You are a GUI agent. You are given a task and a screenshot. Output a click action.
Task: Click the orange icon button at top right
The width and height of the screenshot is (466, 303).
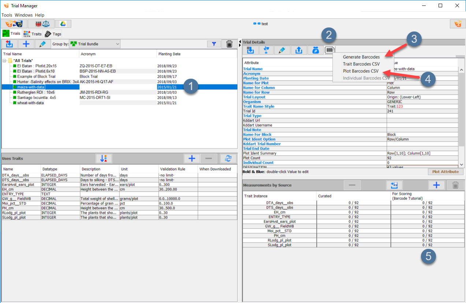pyautogui.click(x=457, y=24)
